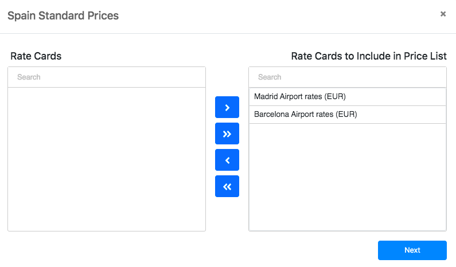Click the Spain Standard Prices title
456x267 pixels.
(x=63, y=15)
